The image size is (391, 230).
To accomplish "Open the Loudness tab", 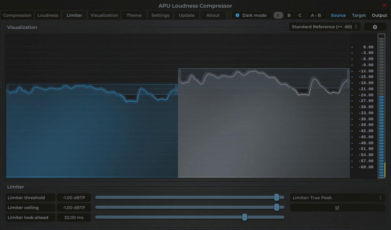I will click(48, 15).
